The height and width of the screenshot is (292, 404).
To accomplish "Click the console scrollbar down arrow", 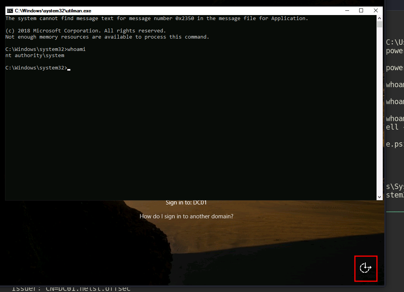I will click(380, 197).
